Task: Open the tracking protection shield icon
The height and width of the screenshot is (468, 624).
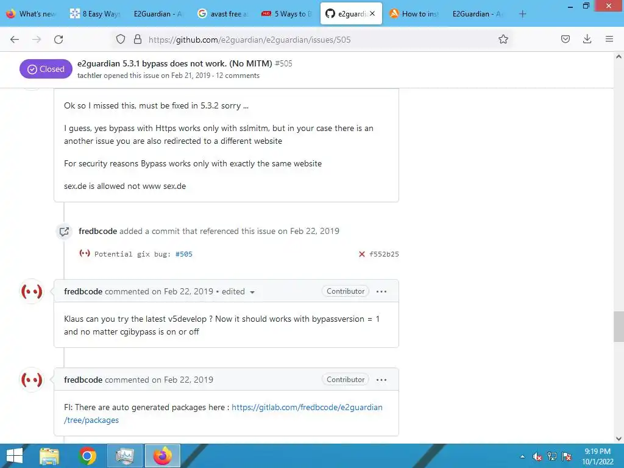Action: [121, 40]
